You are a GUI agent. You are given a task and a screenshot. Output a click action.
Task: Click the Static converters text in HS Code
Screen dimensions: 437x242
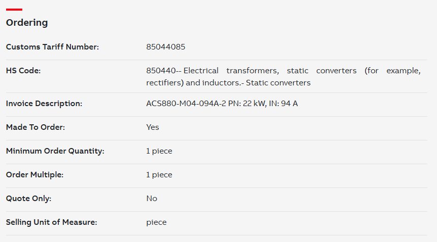click(278, 83)
